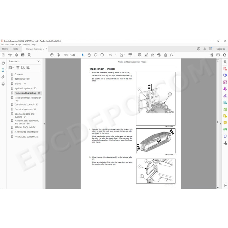Delete selected bookmark trash icon

coord(18,68)
